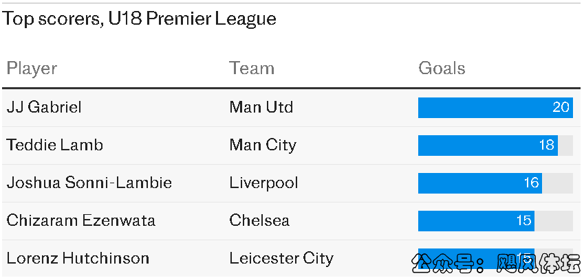Select player name Chizaram Ezenwata
This screenshot has width=584, height=278.
(x=80, y=220)
